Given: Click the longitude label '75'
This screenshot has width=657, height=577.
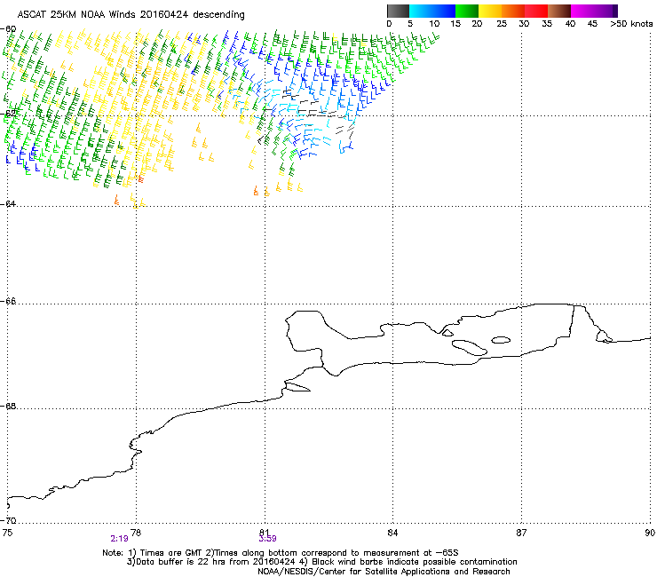Looking at the screenshot, I should tap(7, 533).
